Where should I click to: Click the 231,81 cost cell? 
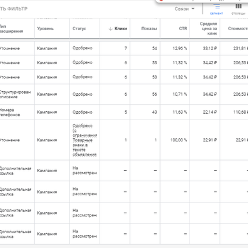(x=240, y=48)
